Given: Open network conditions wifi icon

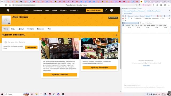Looking at the screenshot, I should (163, 18).
